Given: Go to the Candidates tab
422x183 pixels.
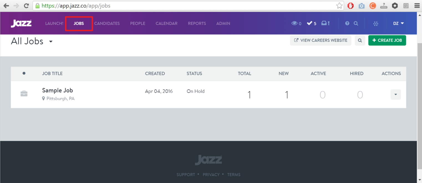Looking at the screenshot, I should point(107,24).
